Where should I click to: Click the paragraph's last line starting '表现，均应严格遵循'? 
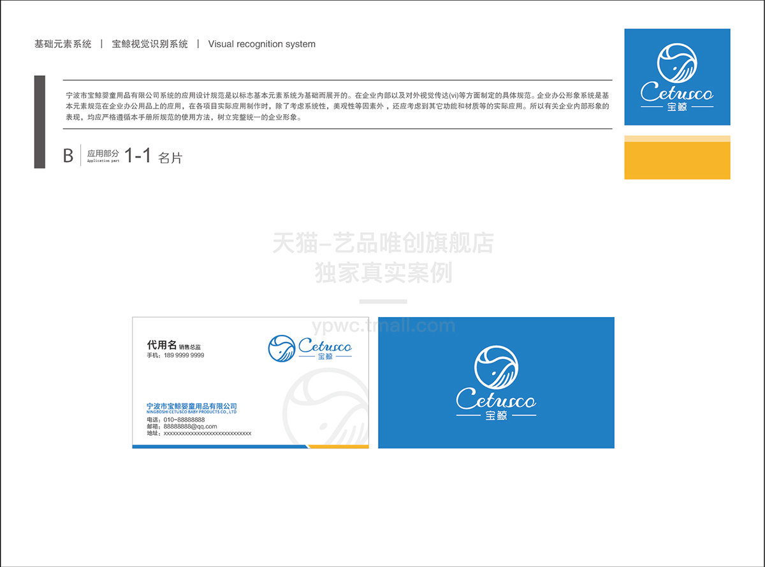click(x=184, y=118)
